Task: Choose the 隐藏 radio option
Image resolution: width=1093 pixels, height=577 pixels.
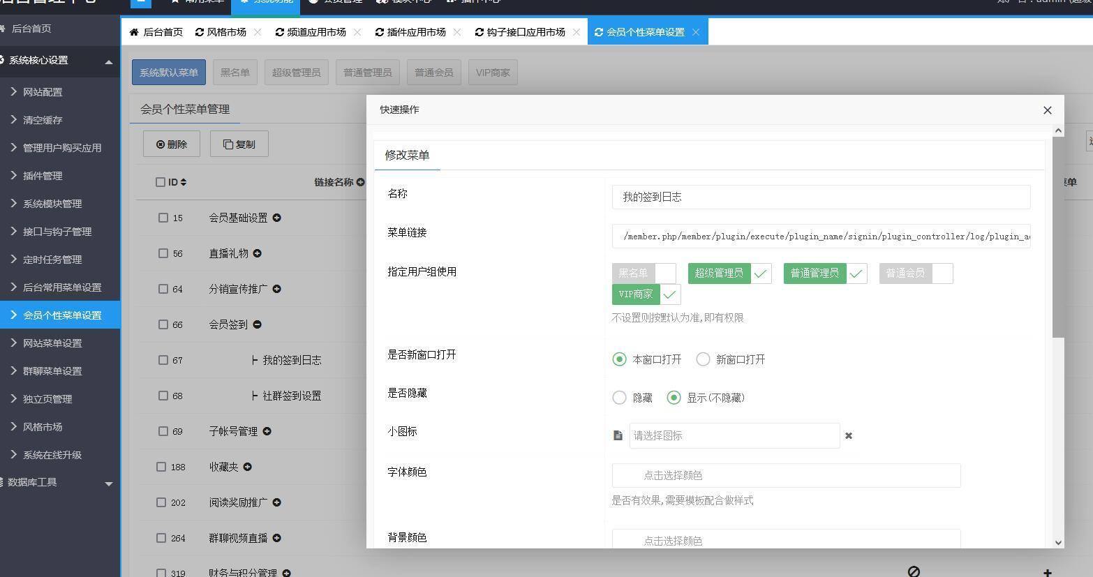Action: point(619,398)
